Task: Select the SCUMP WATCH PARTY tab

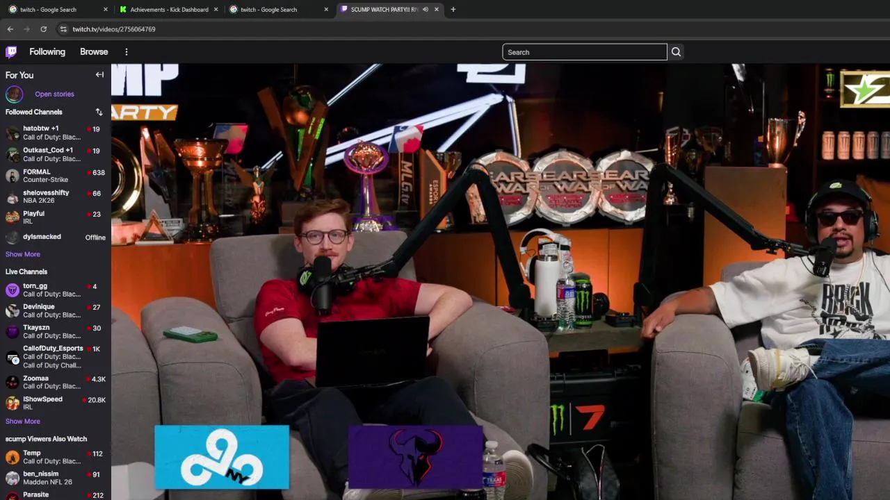Action: tap(389, 10)
